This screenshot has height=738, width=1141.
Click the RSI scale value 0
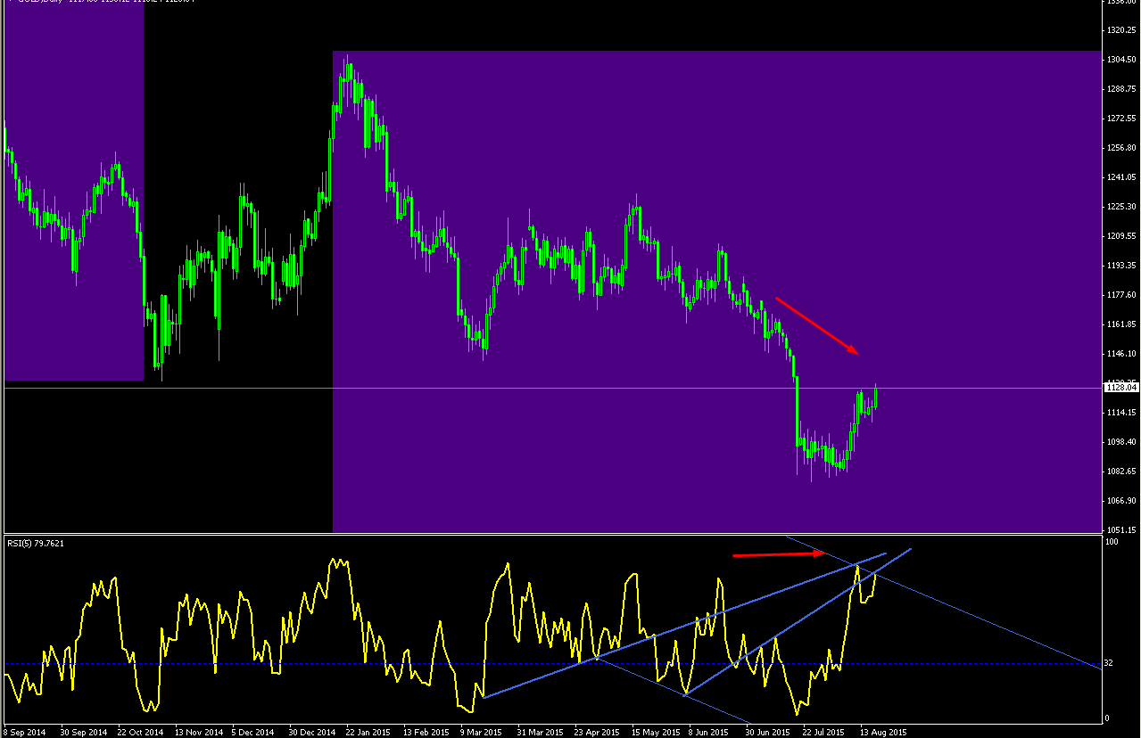point(1107,718)
